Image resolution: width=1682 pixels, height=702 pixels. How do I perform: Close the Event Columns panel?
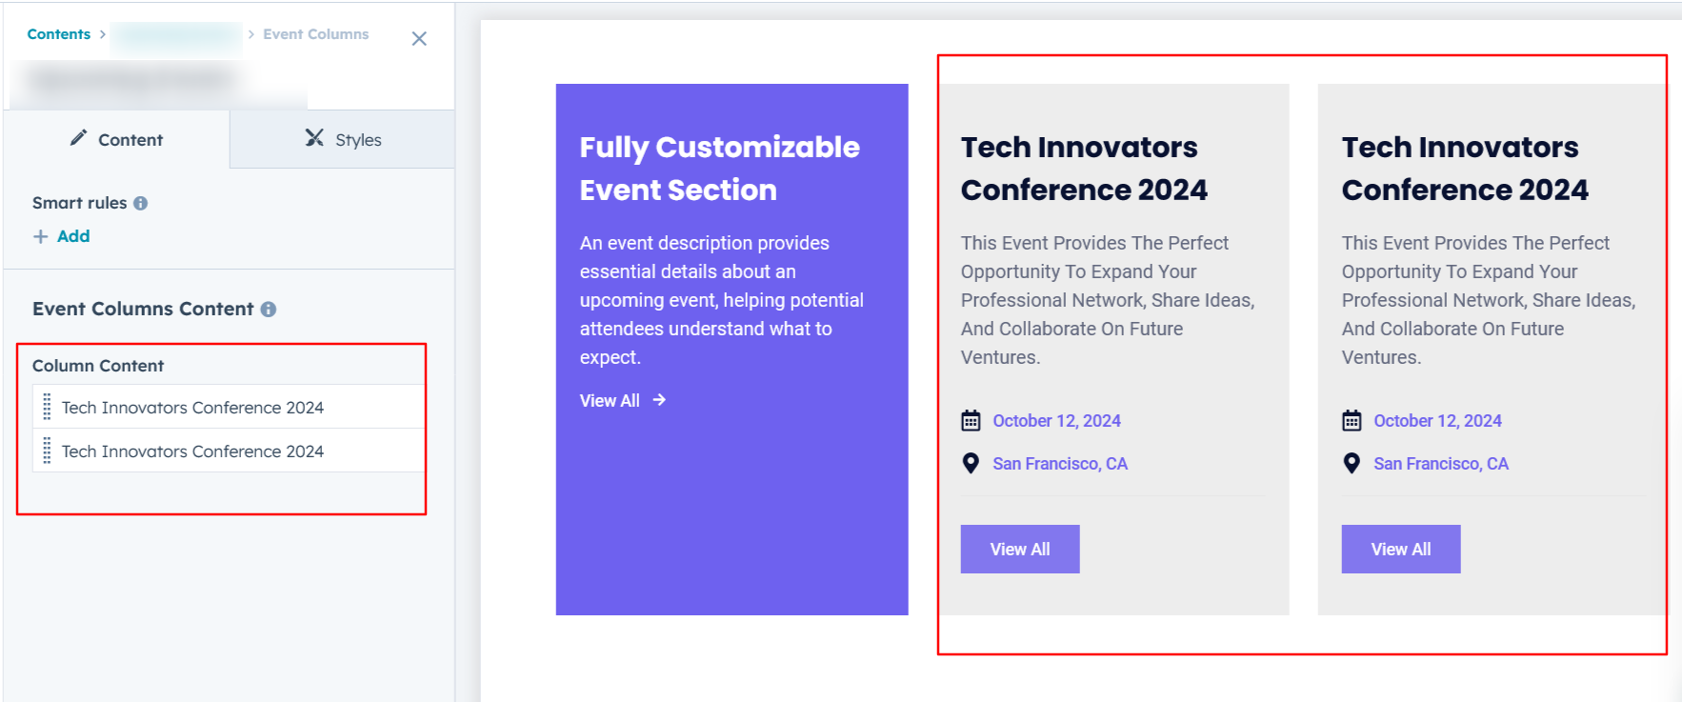click(419, 39)
